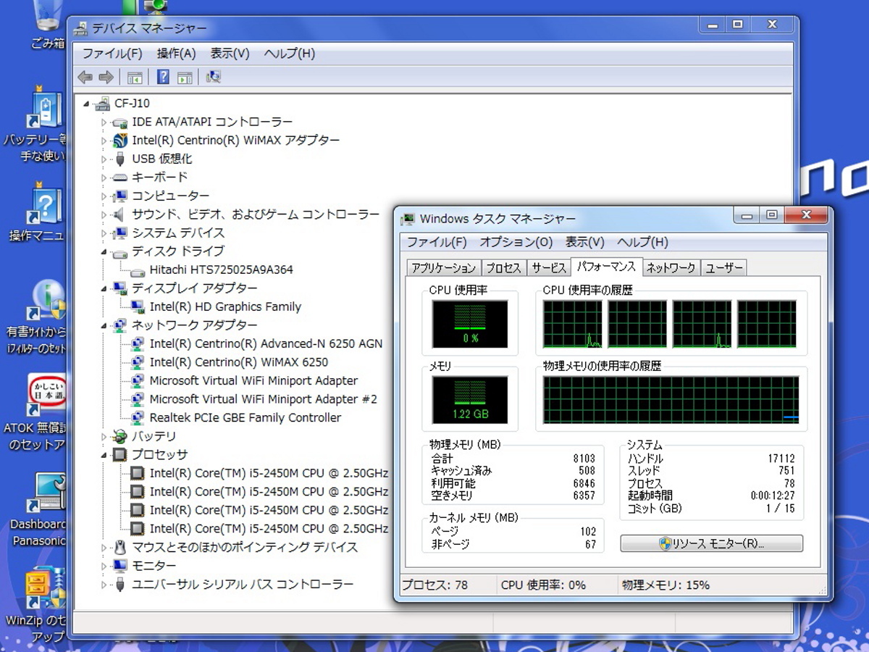Viewport: 869px width, 652px height.
Task: Select the パフォーマンス tab
Action: pyautogui.click(x=606, y=267)
